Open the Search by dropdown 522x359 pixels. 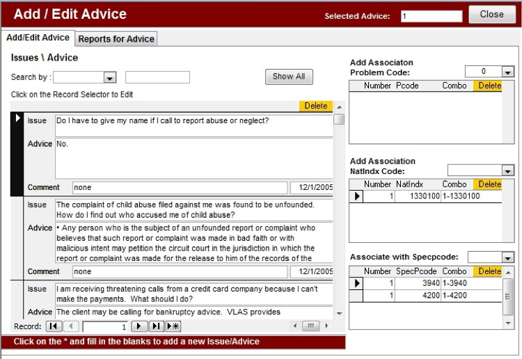pos(109,77)
